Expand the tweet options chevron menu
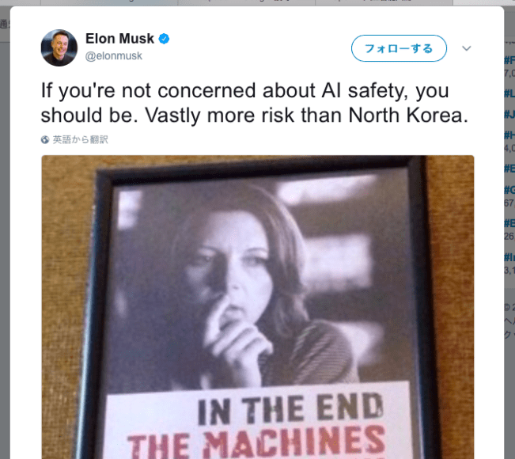Image resolution: width=515 pixels, height=459 pixels. [x=467, y=48]
